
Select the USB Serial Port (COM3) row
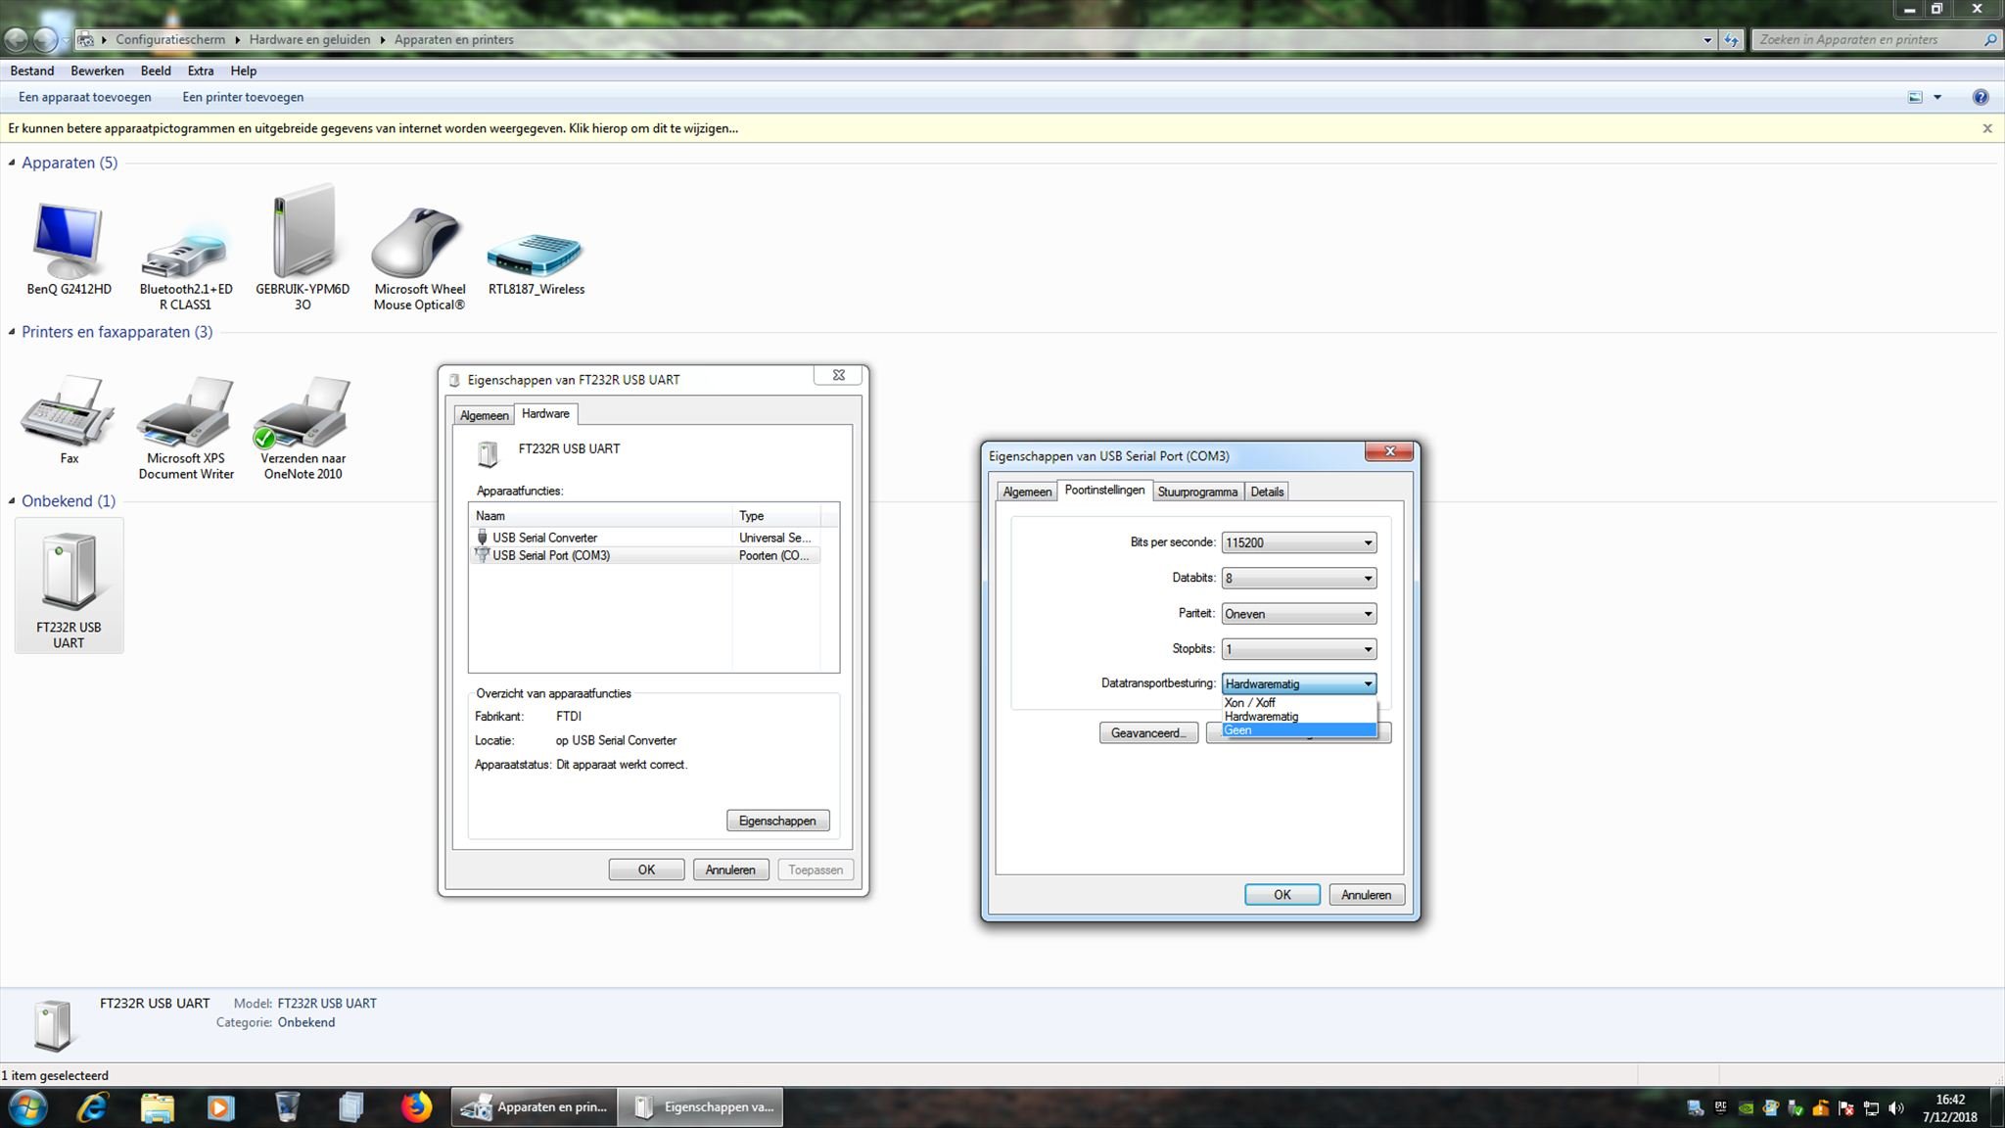click(646, 555)
